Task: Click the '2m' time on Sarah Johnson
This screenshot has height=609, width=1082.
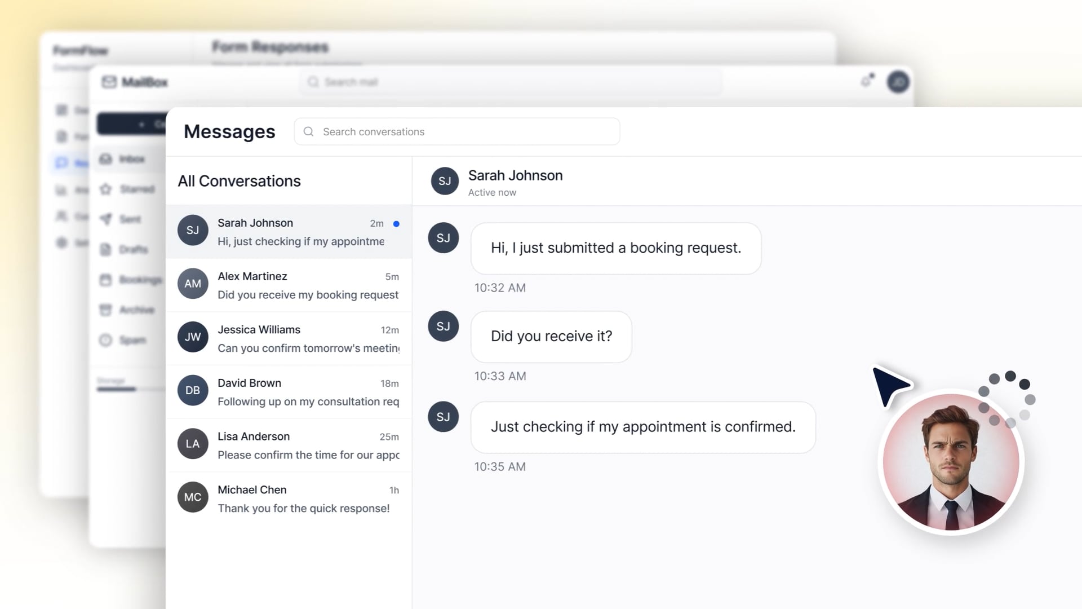Action: tap(376, 223)
